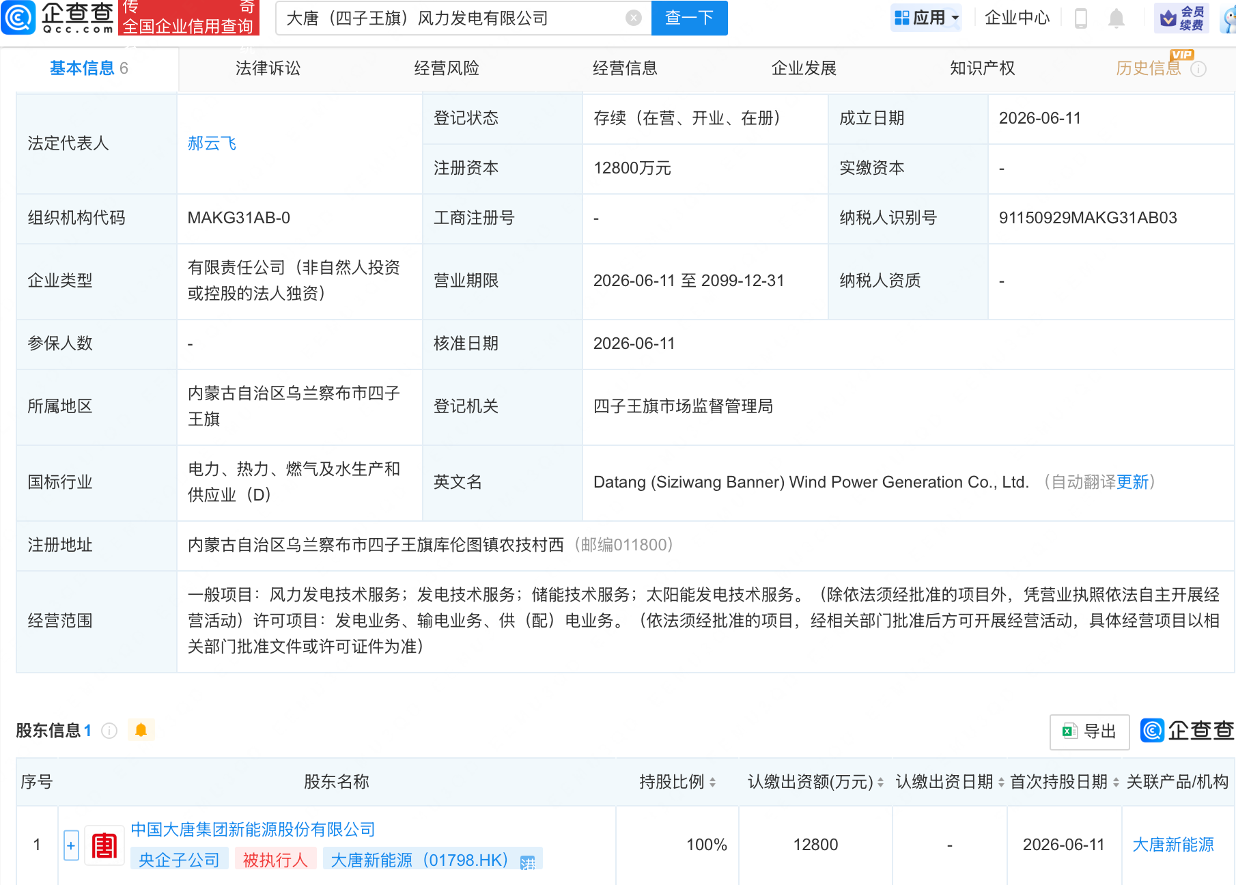Viewport: 1236px width, 885px height.
Task: Switch to 法律诉讼 tab
Action: point(268,68)
